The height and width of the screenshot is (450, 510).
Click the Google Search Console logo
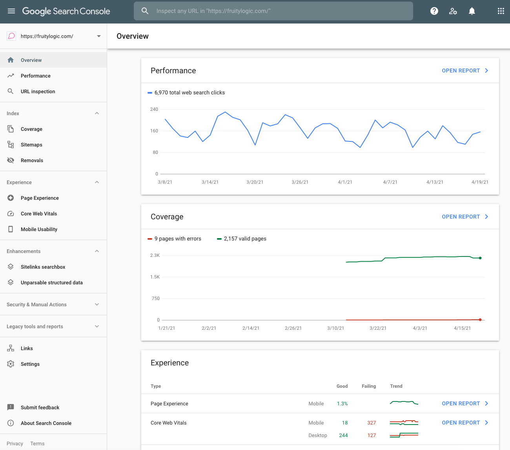[66, 11]
